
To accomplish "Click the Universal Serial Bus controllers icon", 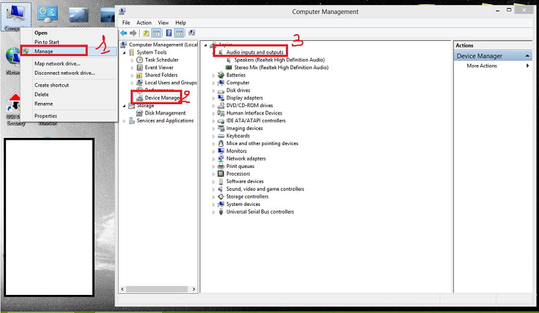I will [221, 212].
